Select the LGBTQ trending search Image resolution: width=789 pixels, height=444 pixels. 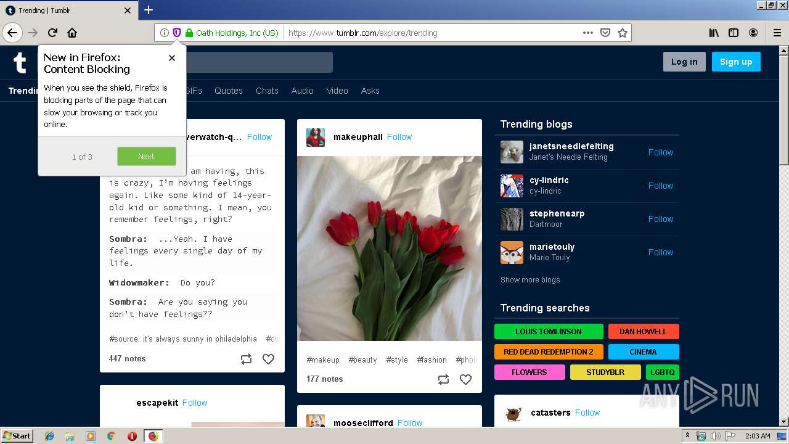point(663,372)
